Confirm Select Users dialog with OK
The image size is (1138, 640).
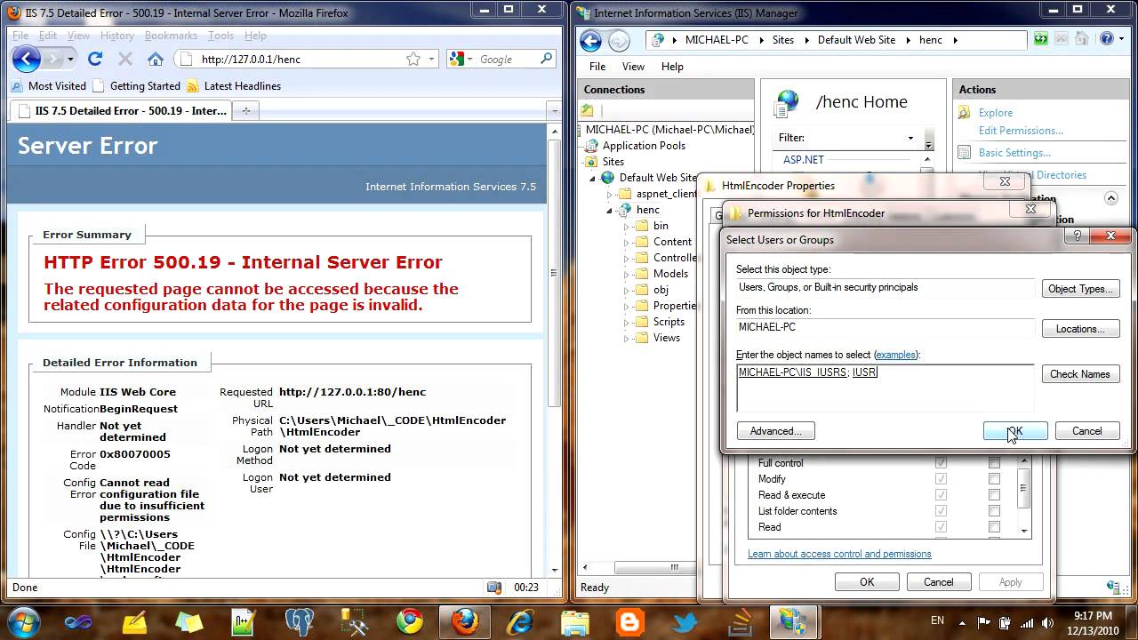click(x=1015, y=431)
